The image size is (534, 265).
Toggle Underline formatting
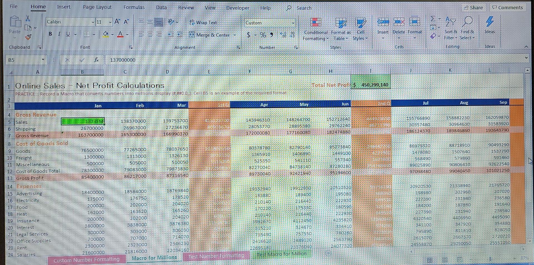pyautogui.click(x=68, y=34)
